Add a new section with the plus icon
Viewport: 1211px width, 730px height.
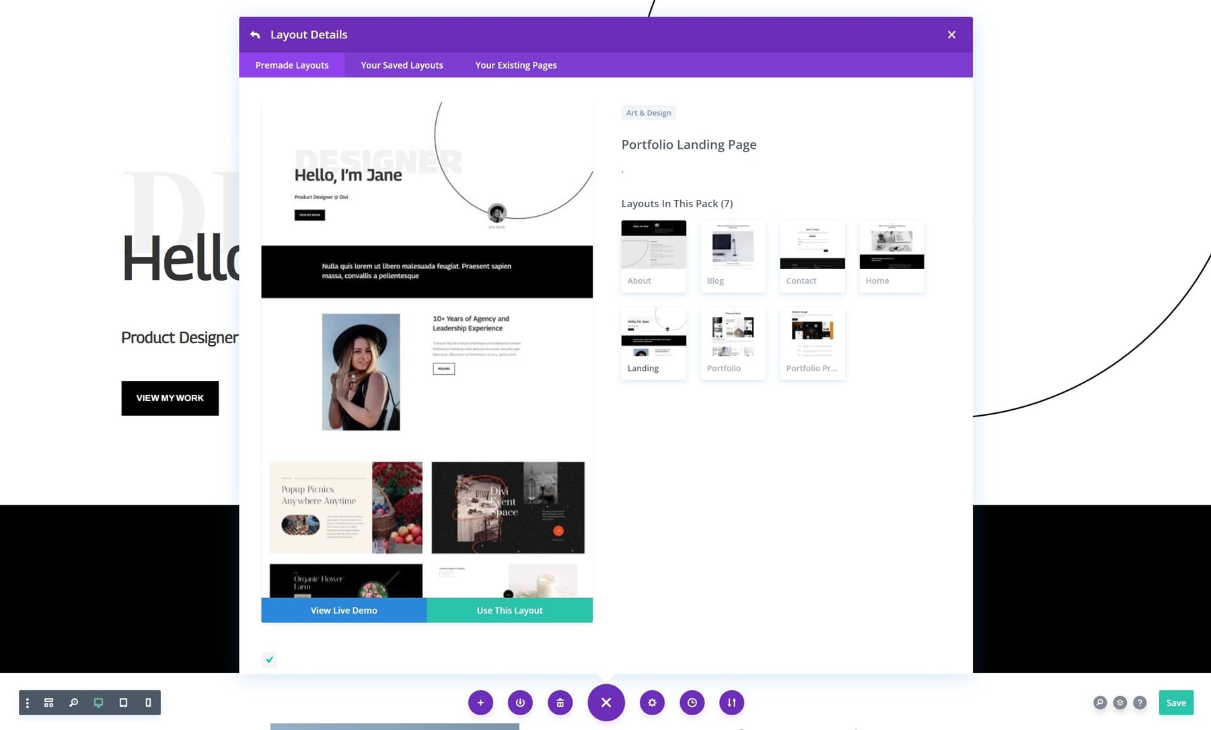tap(480, 702)
